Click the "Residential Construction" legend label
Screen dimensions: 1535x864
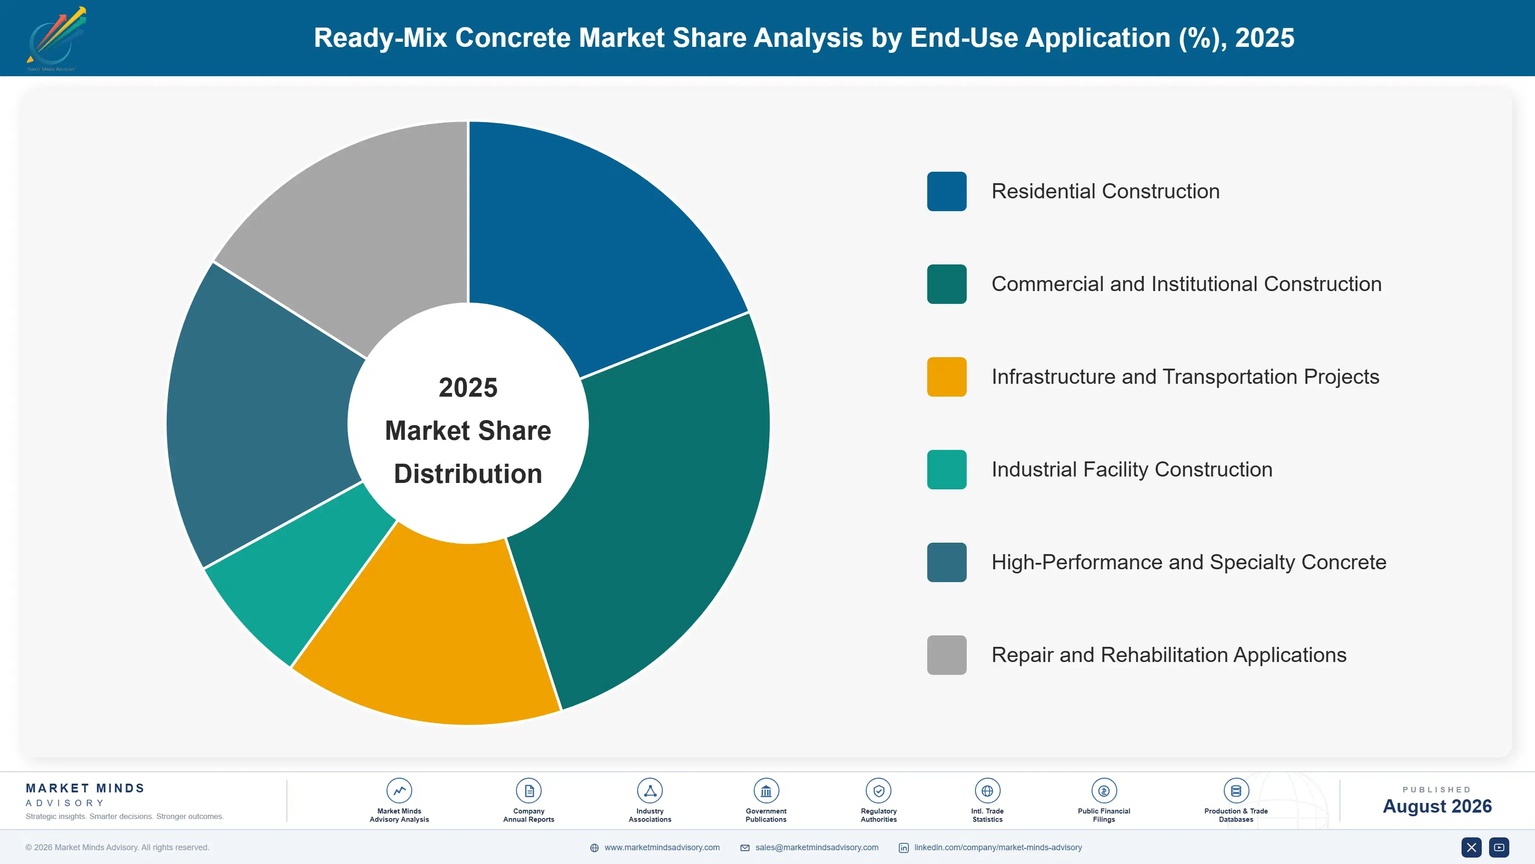[x=1105, y=191]
